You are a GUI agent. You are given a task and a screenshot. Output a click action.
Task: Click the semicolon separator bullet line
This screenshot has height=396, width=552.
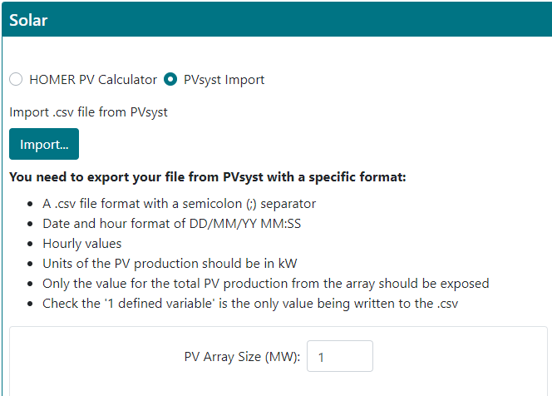click(x=179, y=204)
